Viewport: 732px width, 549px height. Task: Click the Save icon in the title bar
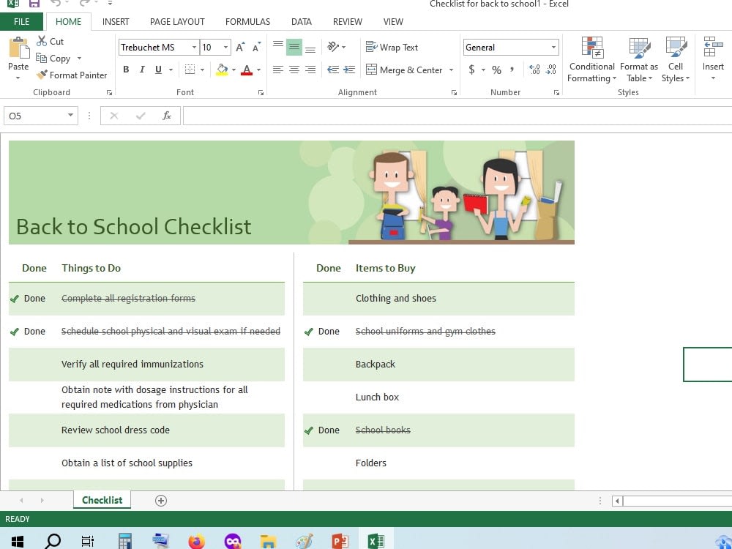point(34,4)
